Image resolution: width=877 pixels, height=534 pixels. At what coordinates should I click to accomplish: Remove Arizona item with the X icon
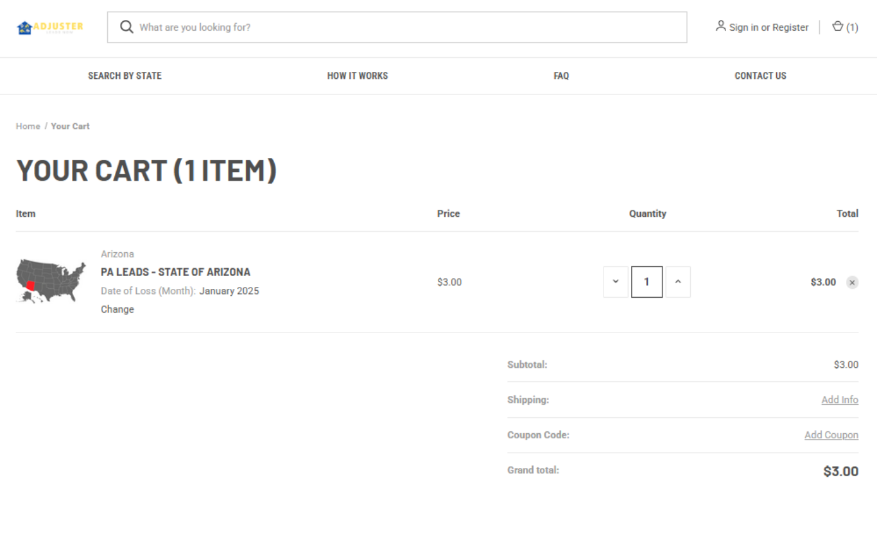pos(852,282)
